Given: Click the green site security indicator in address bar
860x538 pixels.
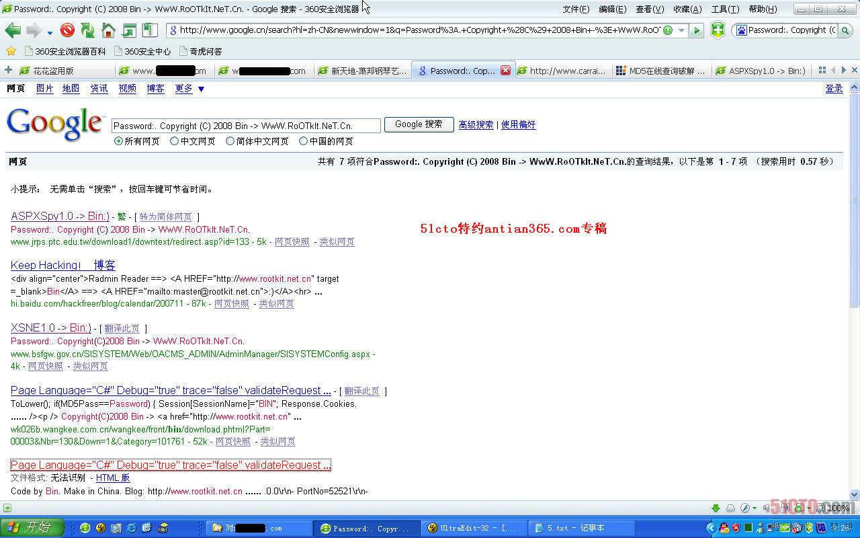Looking at the screenshot, I should click(667, 30).
